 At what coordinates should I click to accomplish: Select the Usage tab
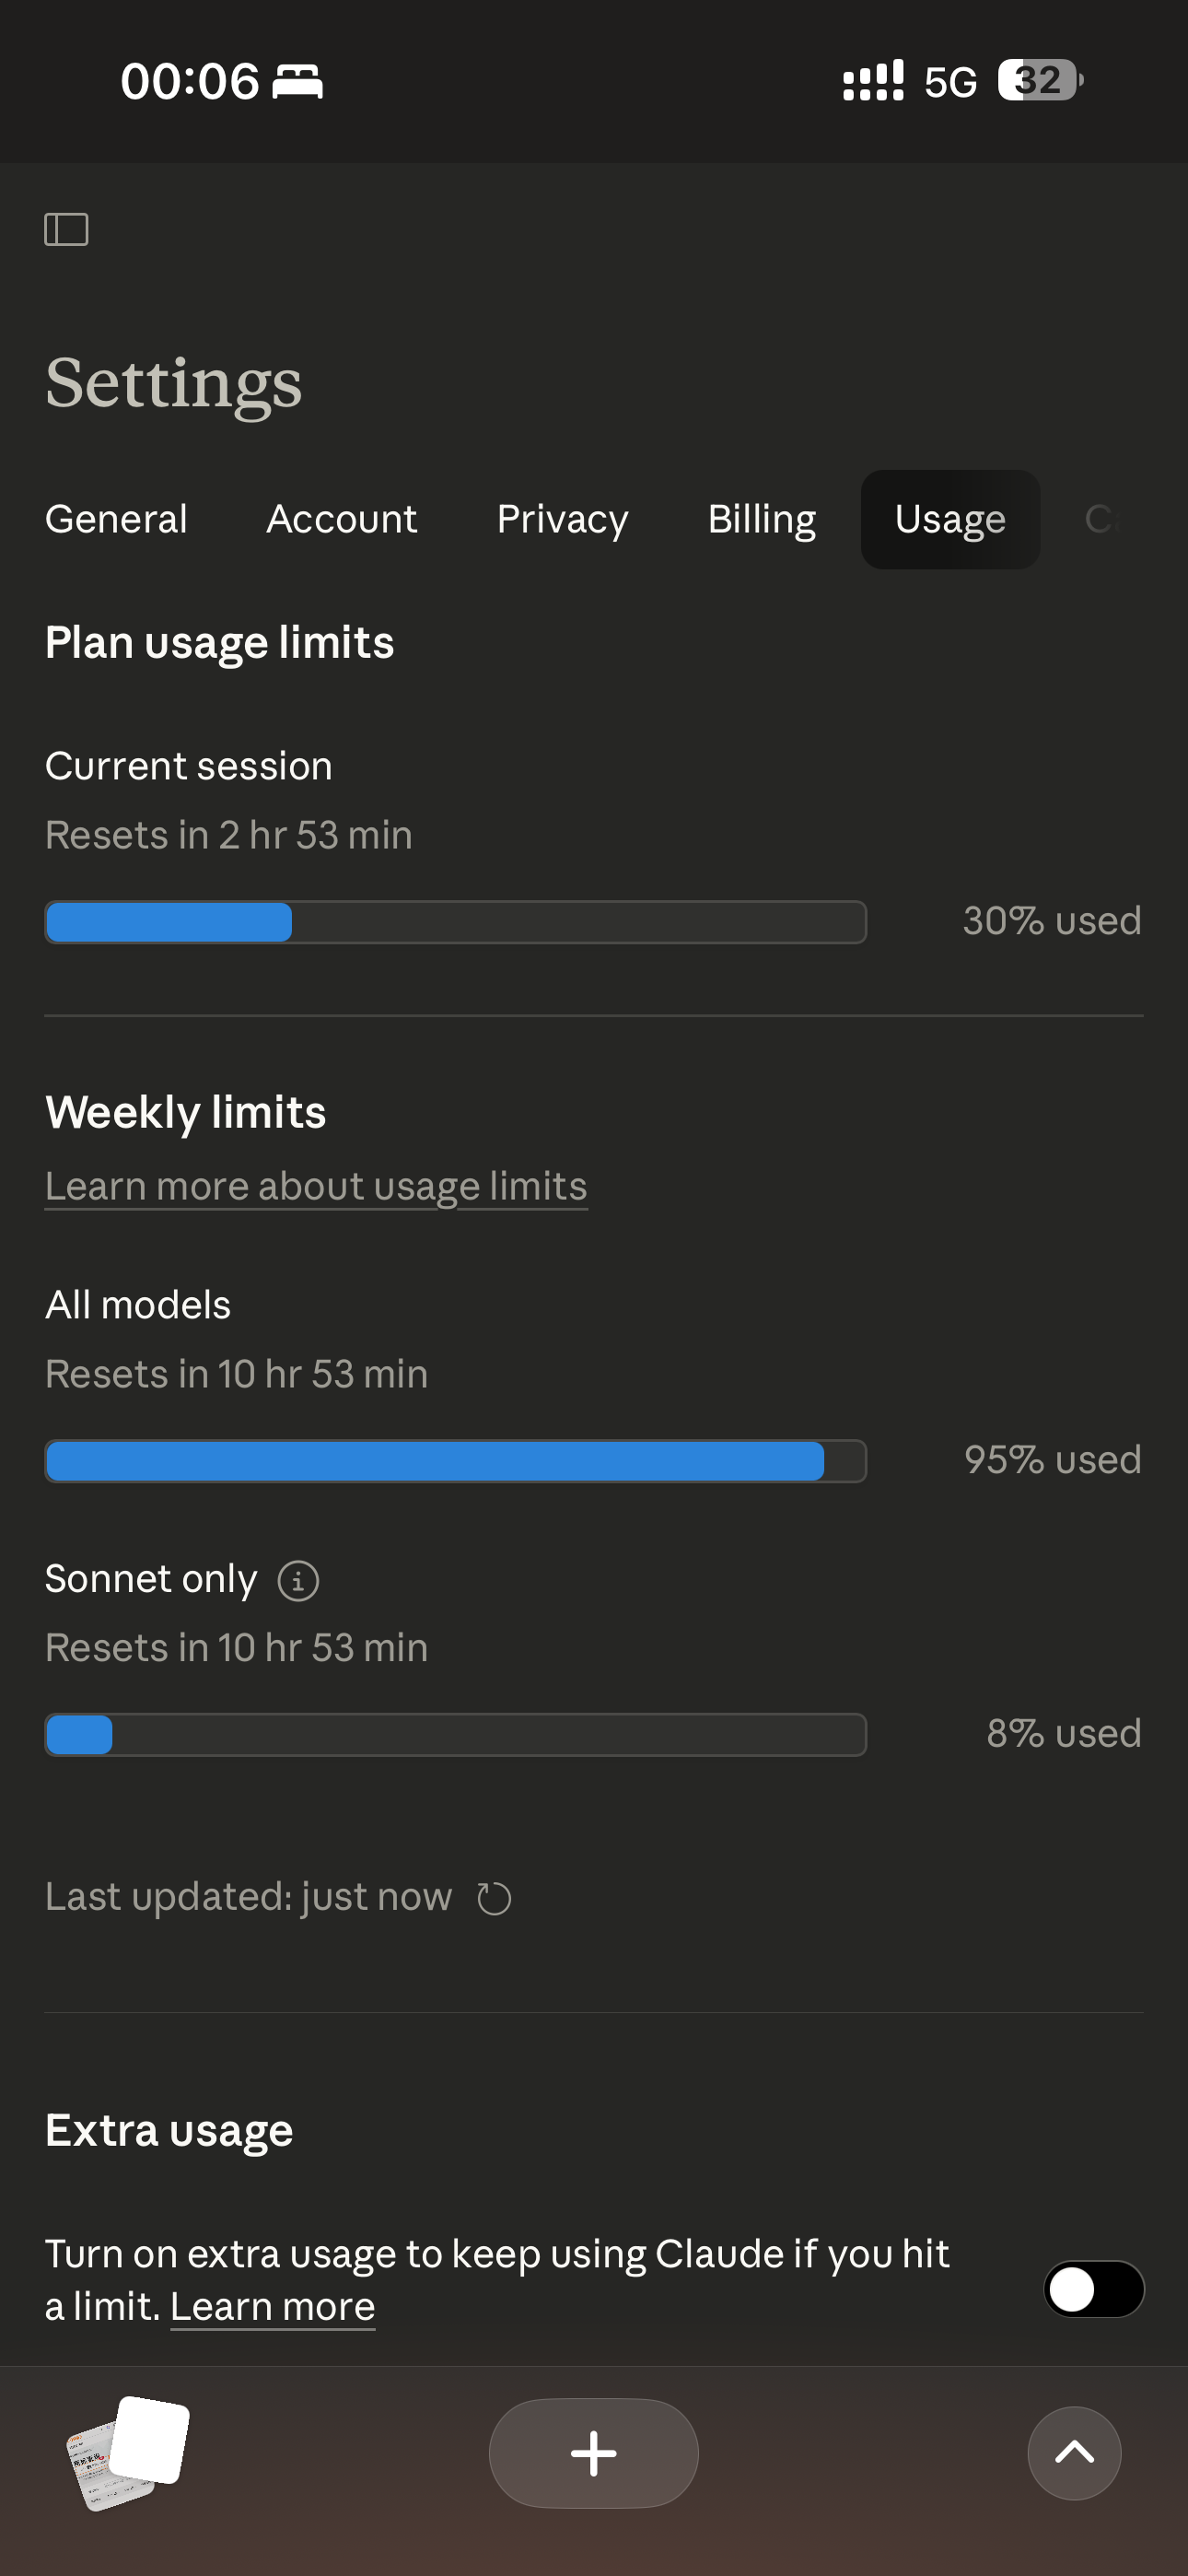950,519
